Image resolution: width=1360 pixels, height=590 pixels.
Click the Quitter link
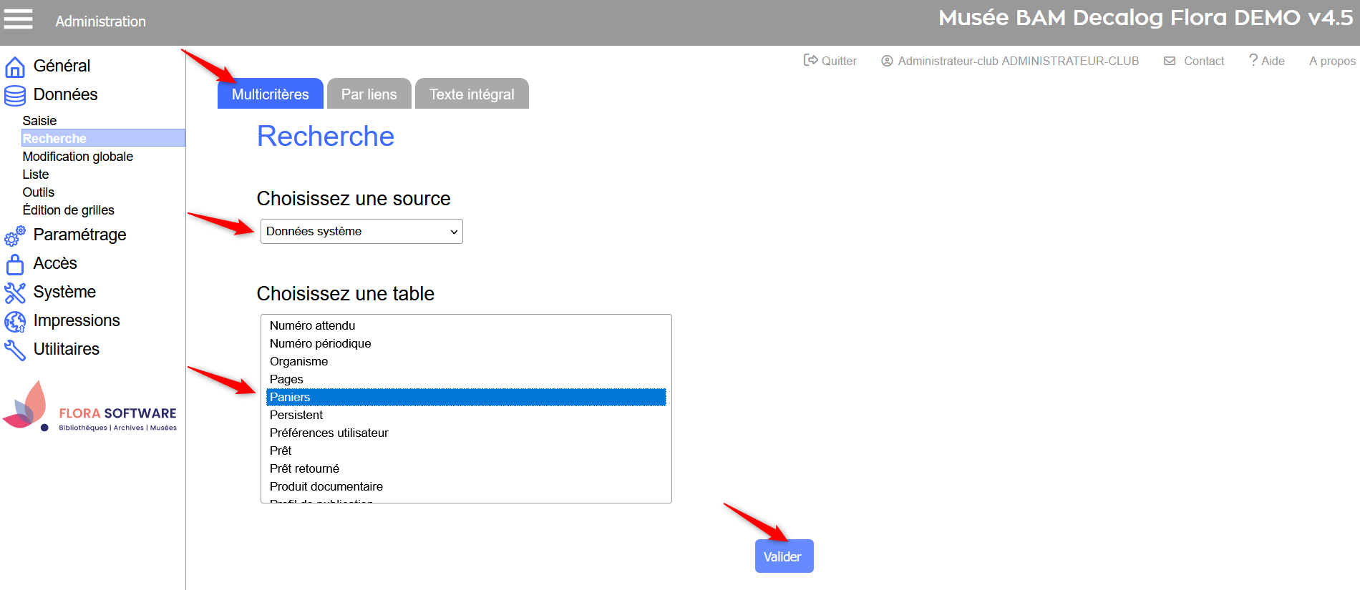tap(830, 61)
